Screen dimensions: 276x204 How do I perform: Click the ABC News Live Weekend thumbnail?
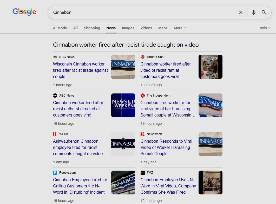point(123,105)
